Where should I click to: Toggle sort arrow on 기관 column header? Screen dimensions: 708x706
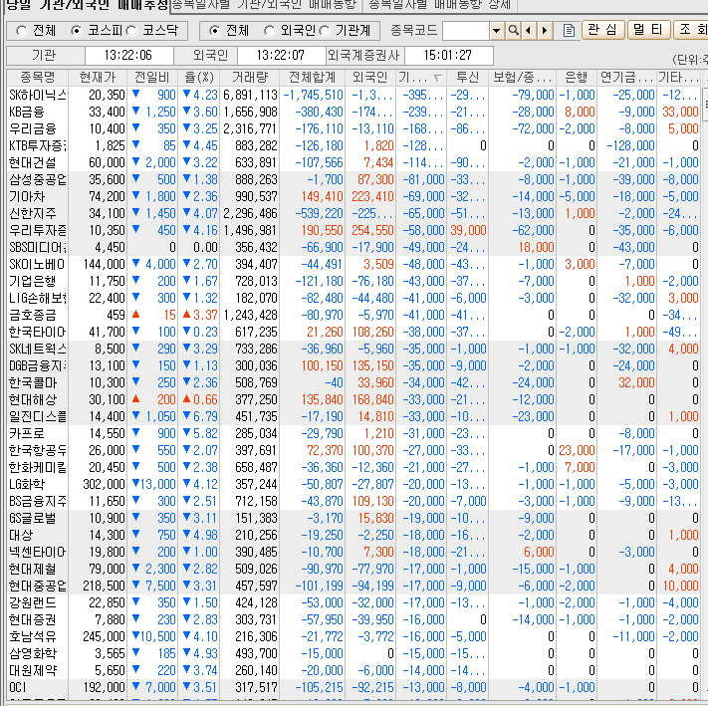pyautogui.click(x=437, y=78)
